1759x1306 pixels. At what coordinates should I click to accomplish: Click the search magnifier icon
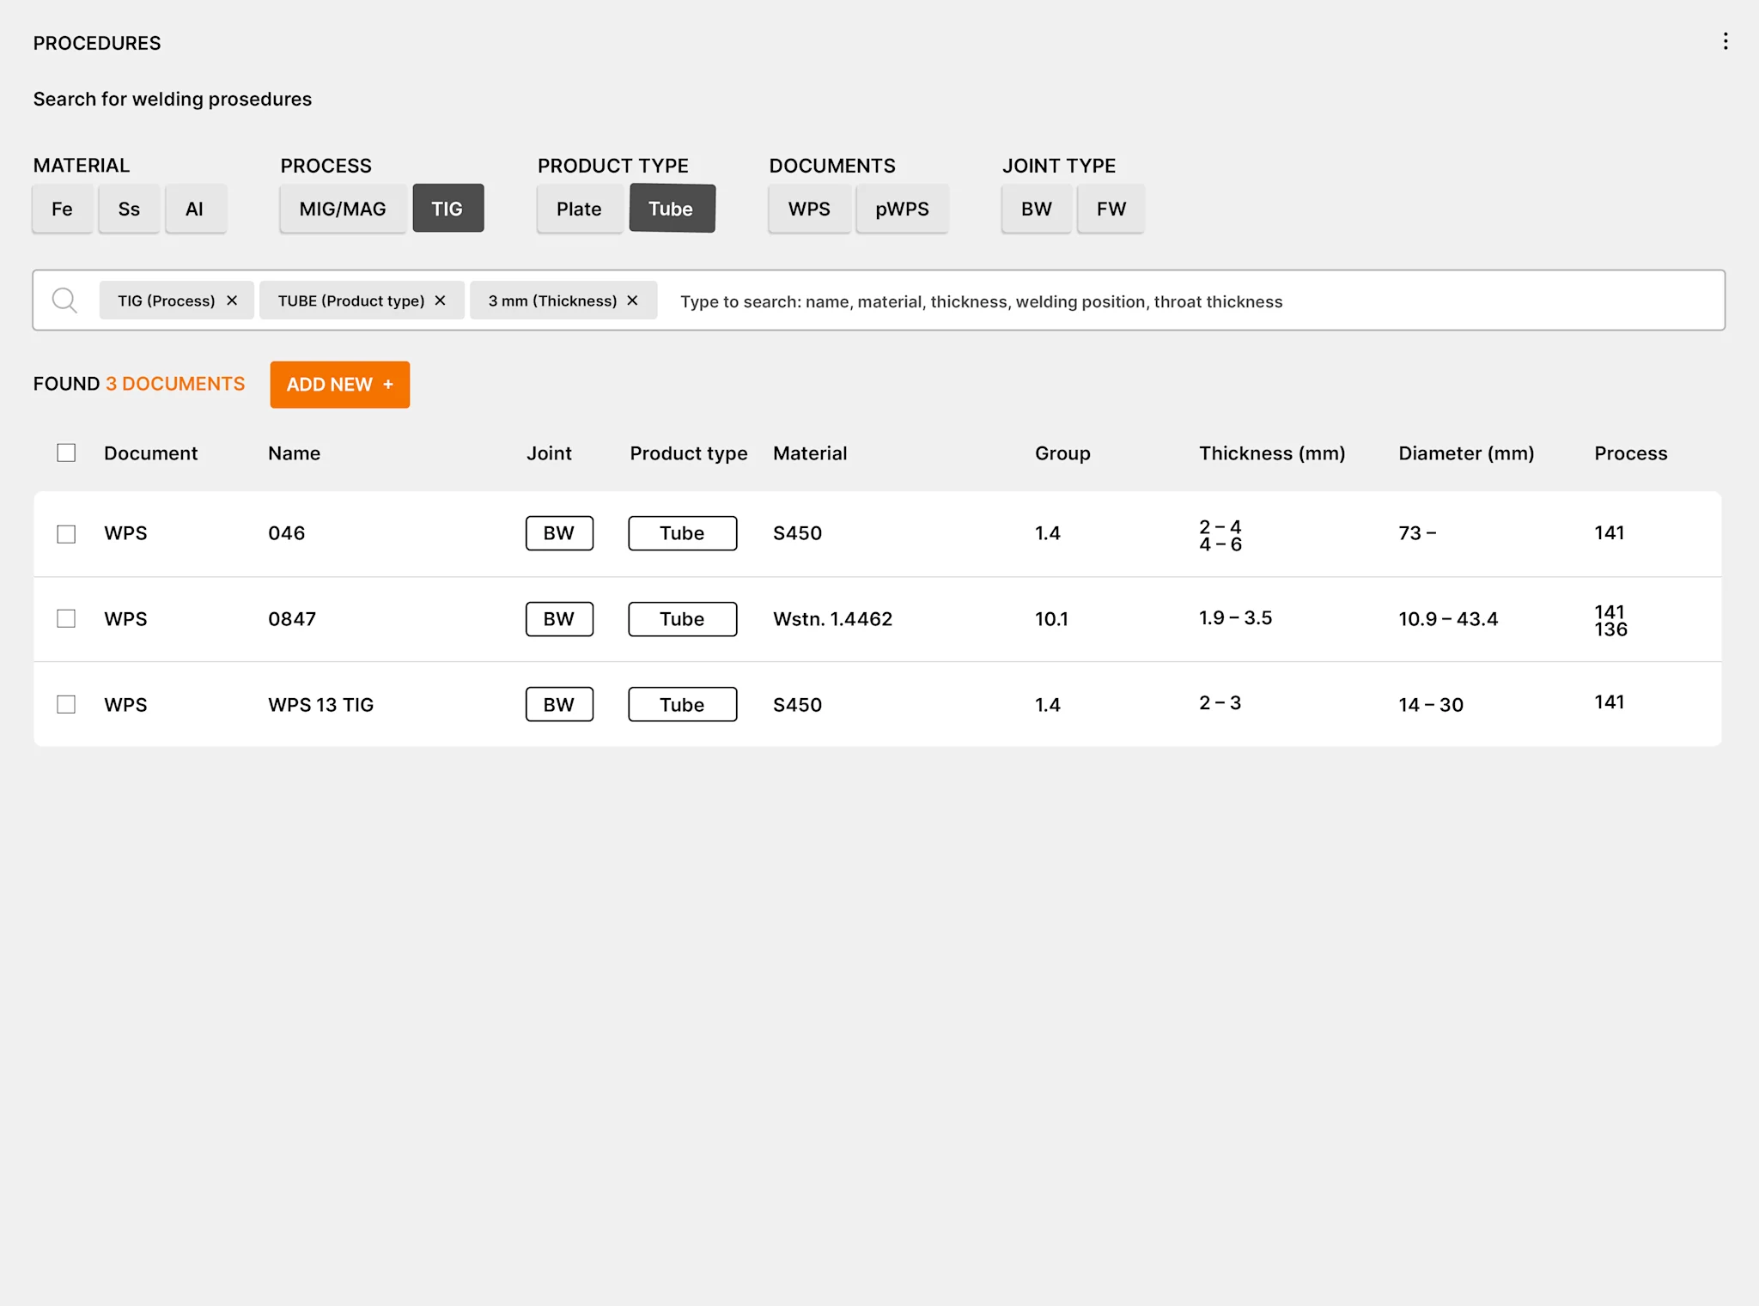point(64,301)
